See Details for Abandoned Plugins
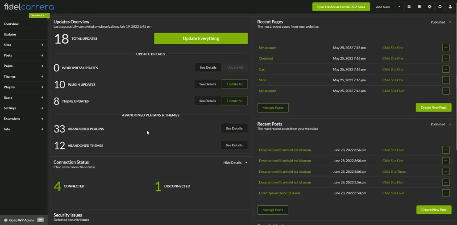This screenshot has height=225, width=457. click(x=234, y=129)
